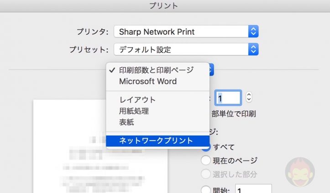Select レイアウト menu entry
The width and height of the screenshot is (330, 193).
pyautogui.click(x=157, y=100)
